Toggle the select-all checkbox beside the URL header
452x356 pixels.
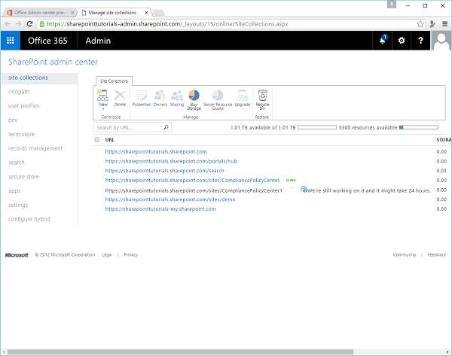[x=97, y=140]
